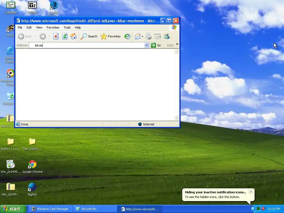Refresh the page with green arrows icon
This screenshot has height=213, width=284.
click(x=65, y=36)
